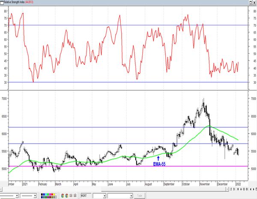Click the up-down spinner arrows near scrollbar
The image size is (257, 199).
pos(231,189)
